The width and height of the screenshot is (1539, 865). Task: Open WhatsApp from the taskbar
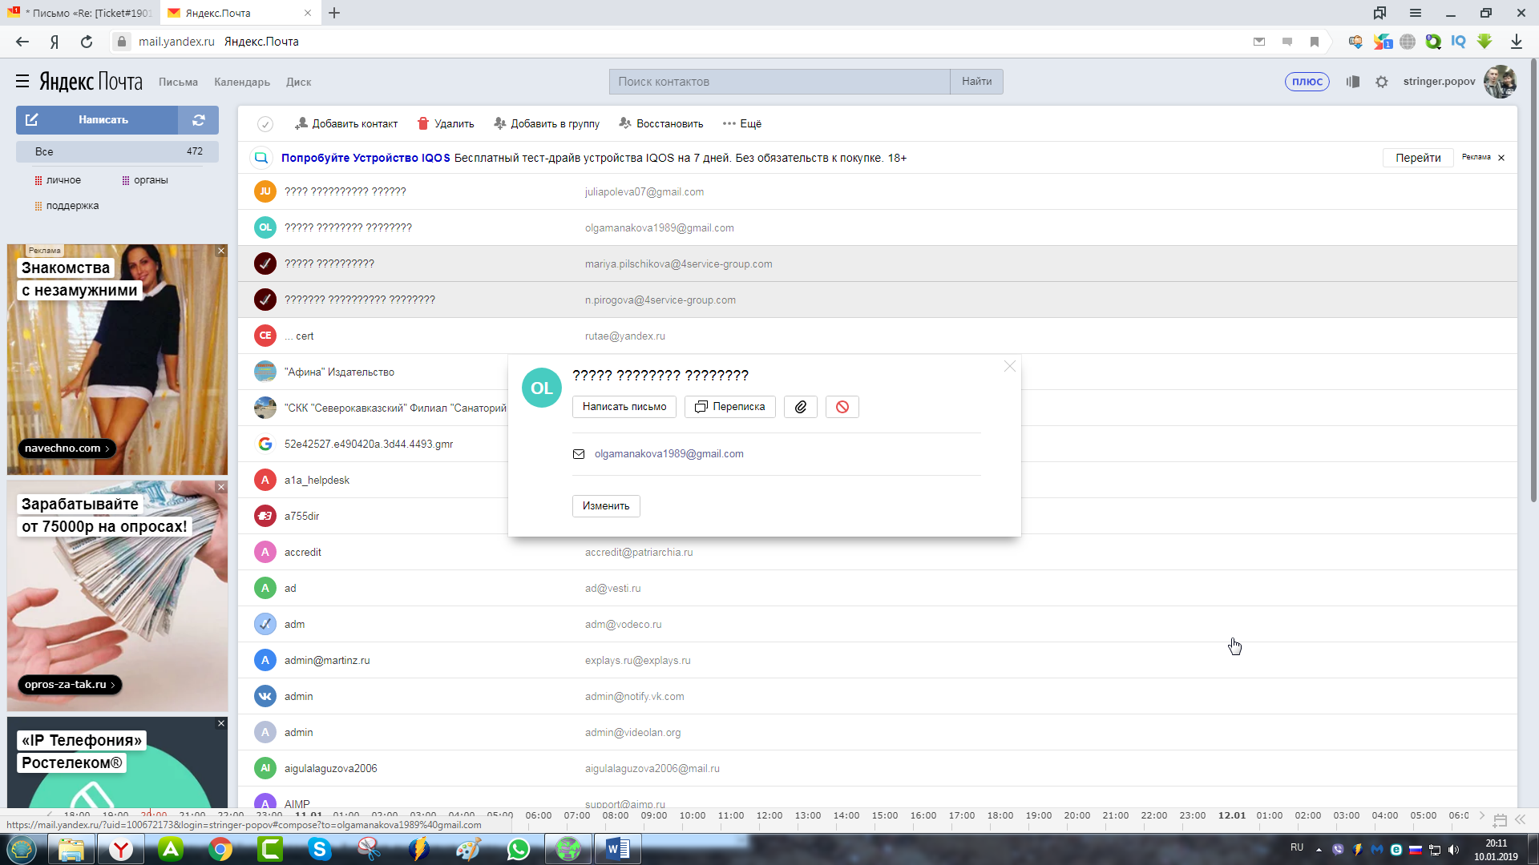519,849
